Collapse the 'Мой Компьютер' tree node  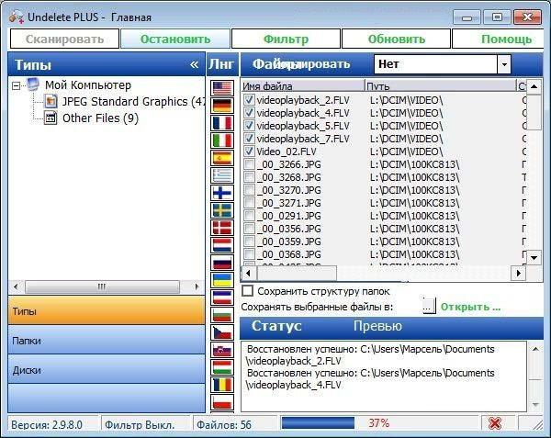[16, 85]
